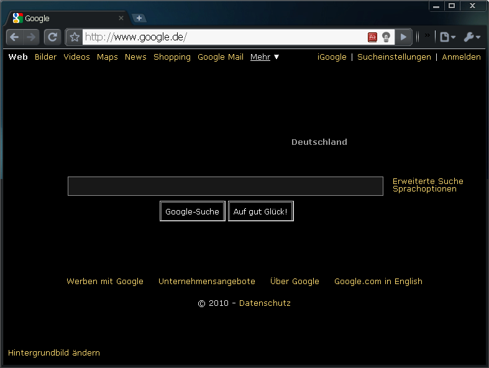Open Datenschutz privacy link
The width and height of the screenshot is (489, 368).
click(x=265, y=303)
